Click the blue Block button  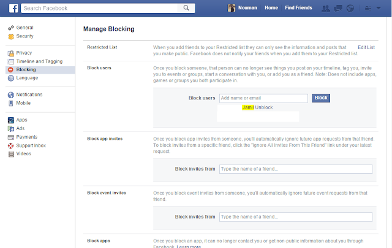(x=321, y=98)
